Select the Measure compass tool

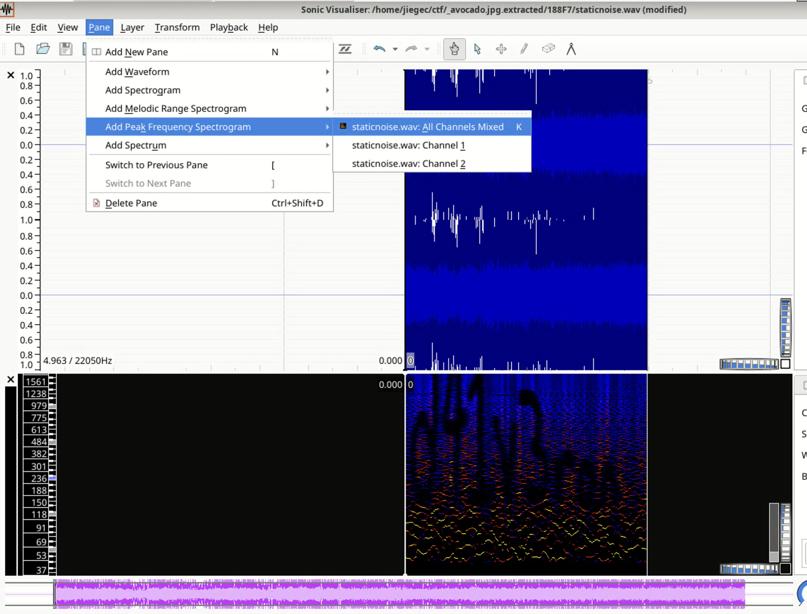coord(571,49)
